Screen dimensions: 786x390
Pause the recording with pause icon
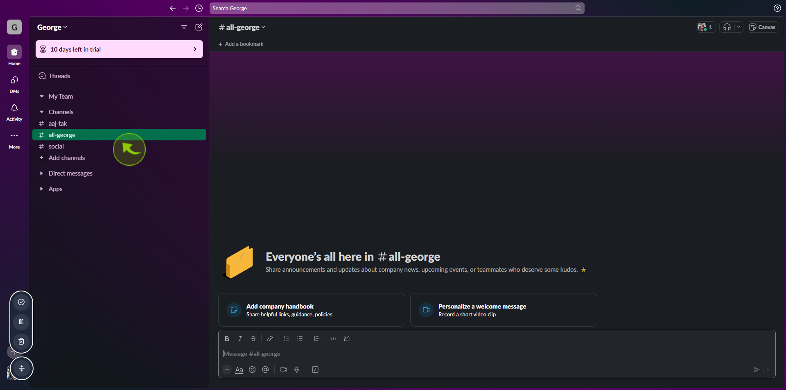click(21, 322)
